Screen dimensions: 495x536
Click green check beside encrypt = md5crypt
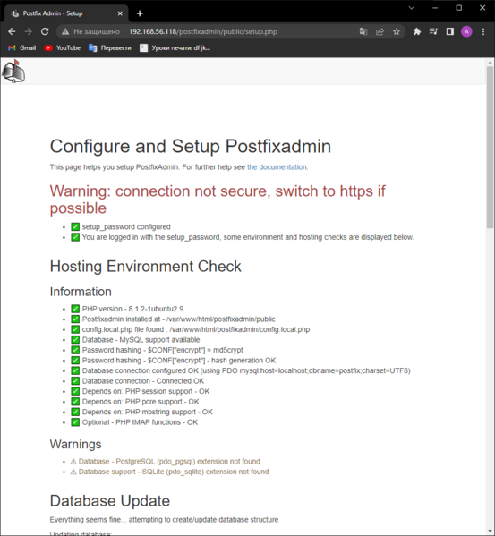coord(75,350)
